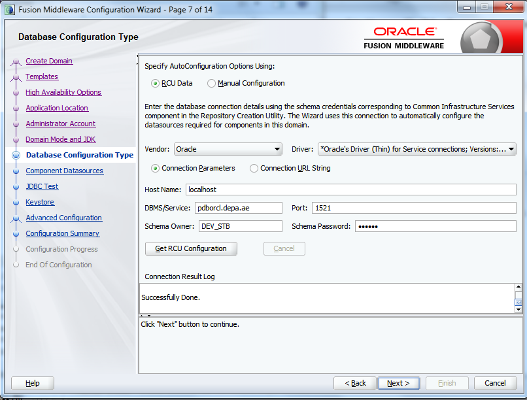527x400 pixels.
Task: Click the Successfully Done. log message
Action: (x=171, y=297)
